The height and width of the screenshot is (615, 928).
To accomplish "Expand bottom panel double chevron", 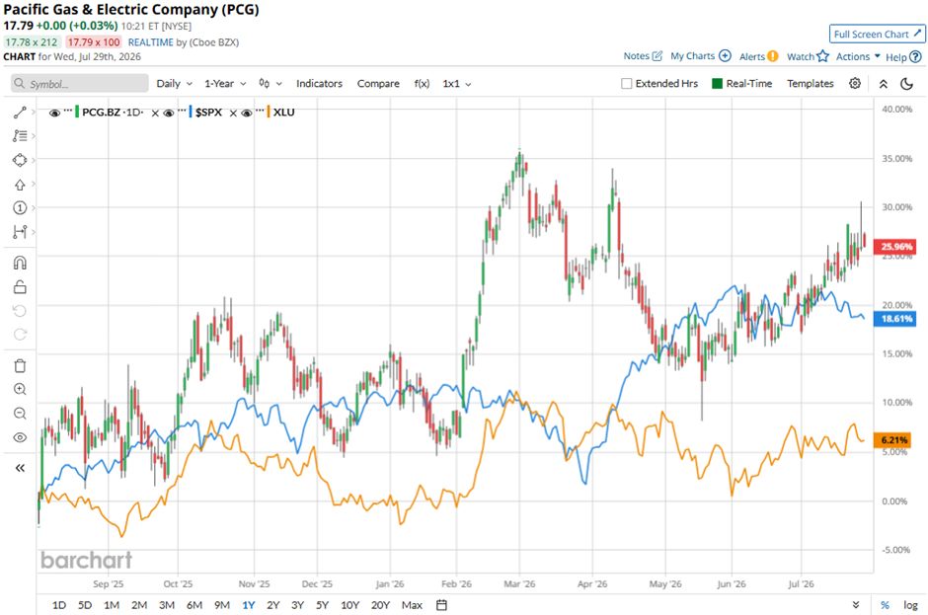I will click(856, 605).
